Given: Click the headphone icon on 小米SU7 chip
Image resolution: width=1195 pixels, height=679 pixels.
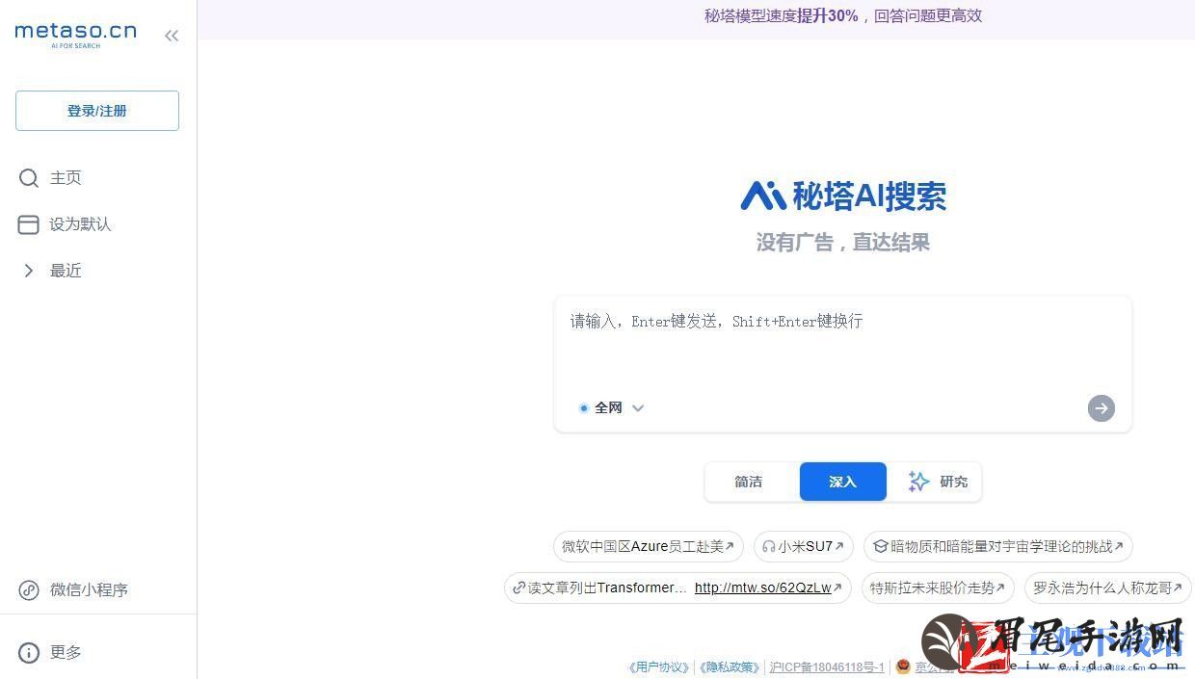Looking at the screenshot, I should (768, 546).
